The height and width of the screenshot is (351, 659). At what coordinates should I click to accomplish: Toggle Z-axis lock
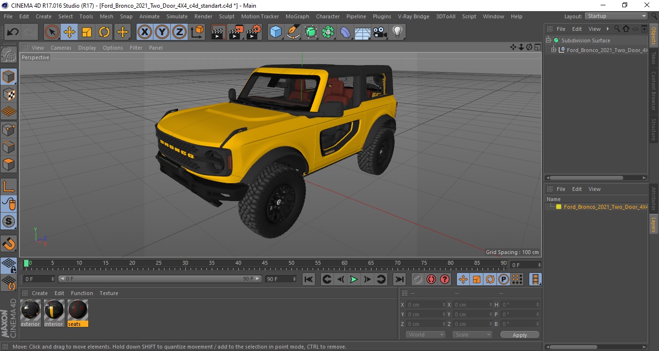[x=179, y=32]
